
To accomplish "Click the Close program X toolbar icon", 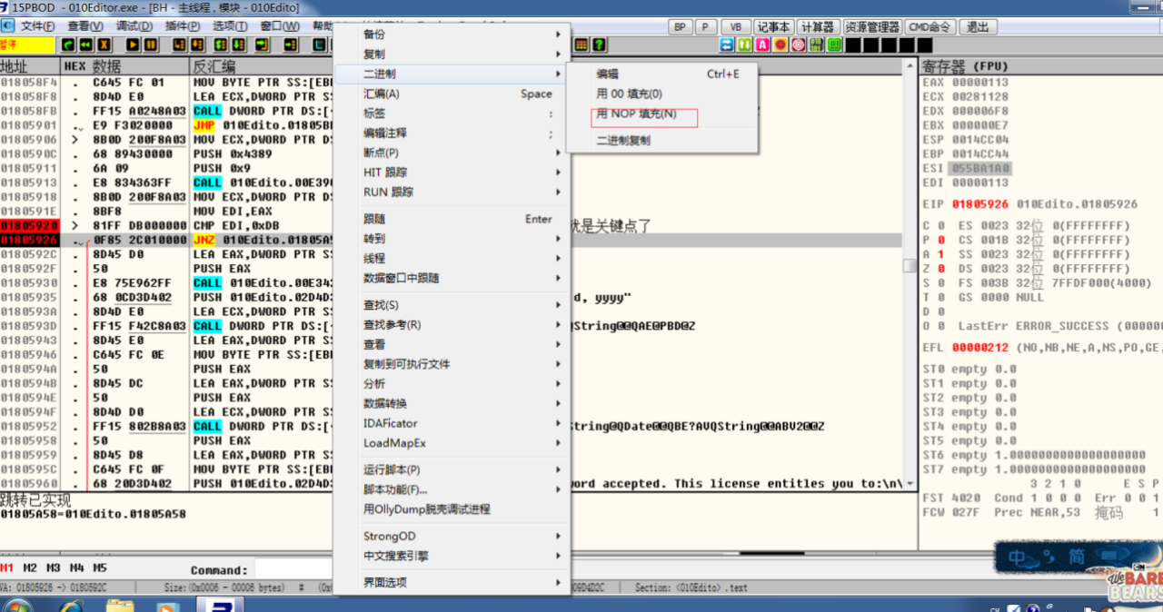I will pyautogui.click(x=104, y=44).
